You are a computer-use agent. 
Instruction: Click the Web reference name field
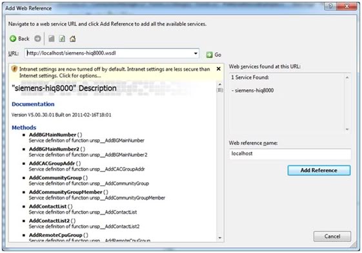point(290,154)
